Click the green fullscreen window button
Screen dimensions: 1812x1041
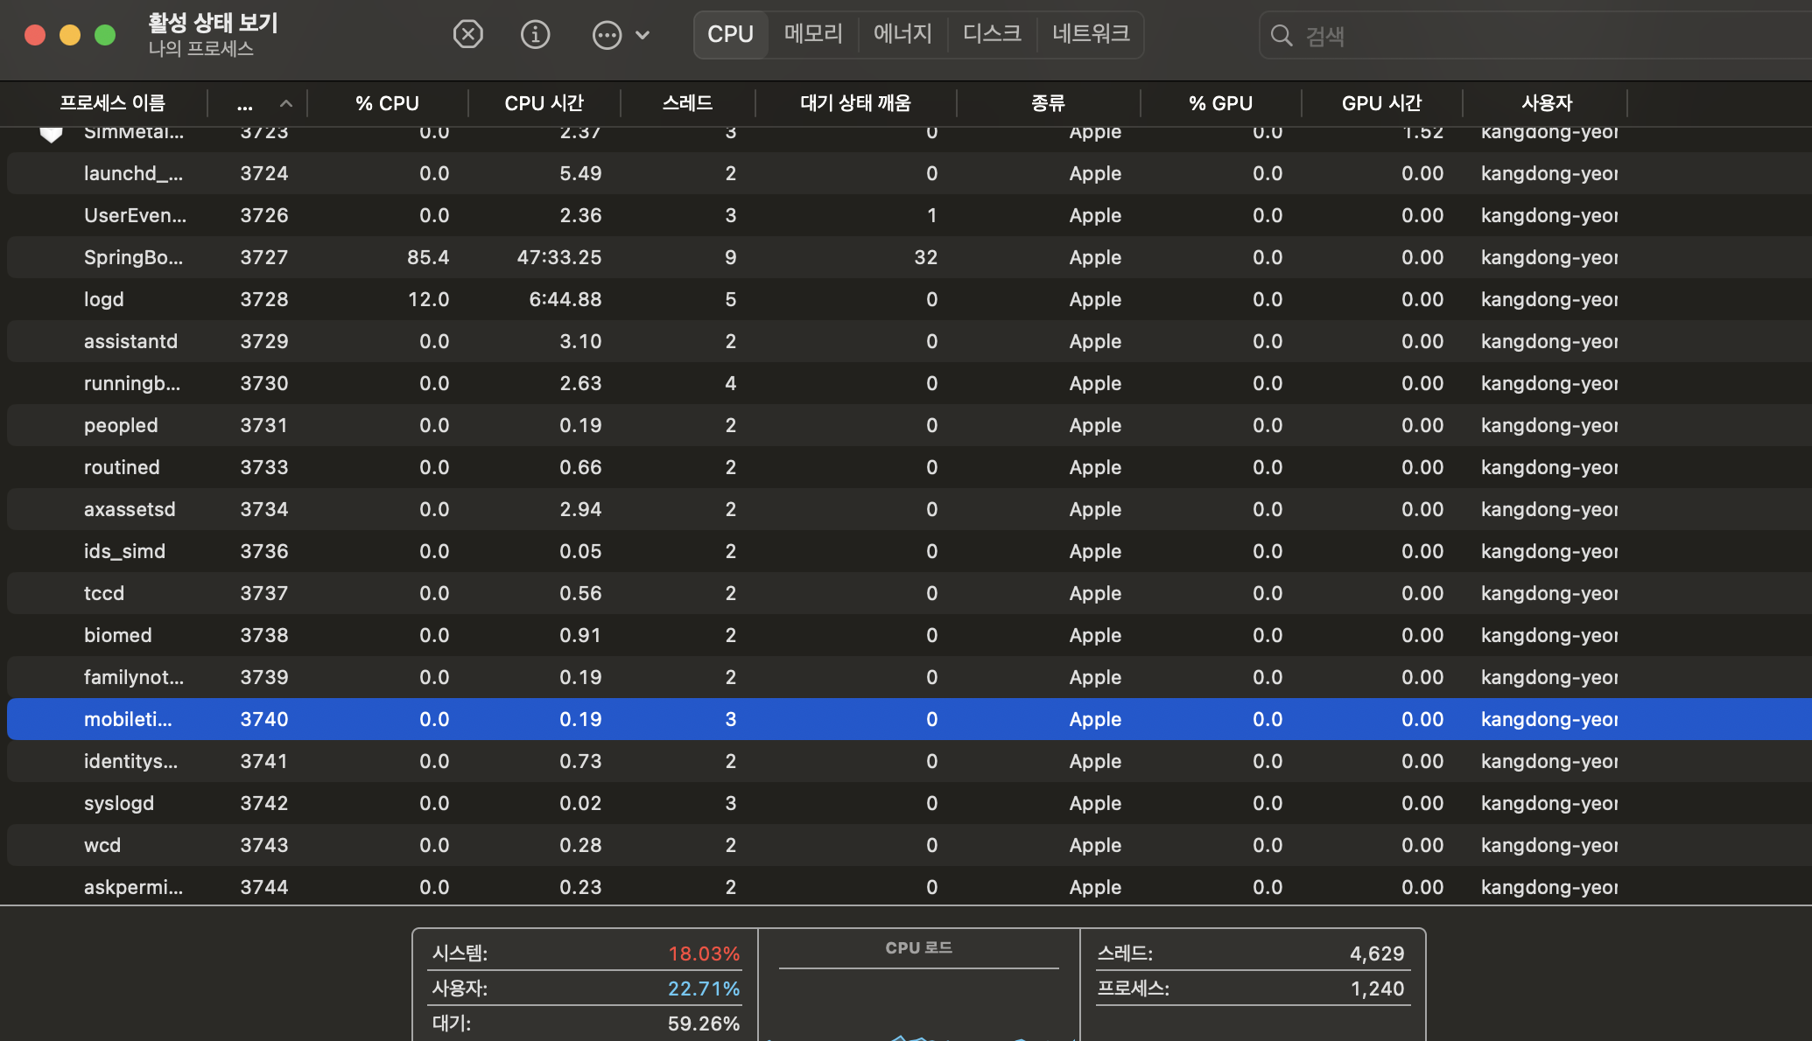tap(105, 35)
